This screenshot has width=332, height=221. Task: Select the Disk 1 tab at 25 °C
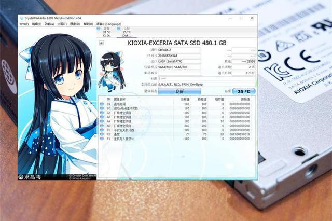[x=127, y=32]
